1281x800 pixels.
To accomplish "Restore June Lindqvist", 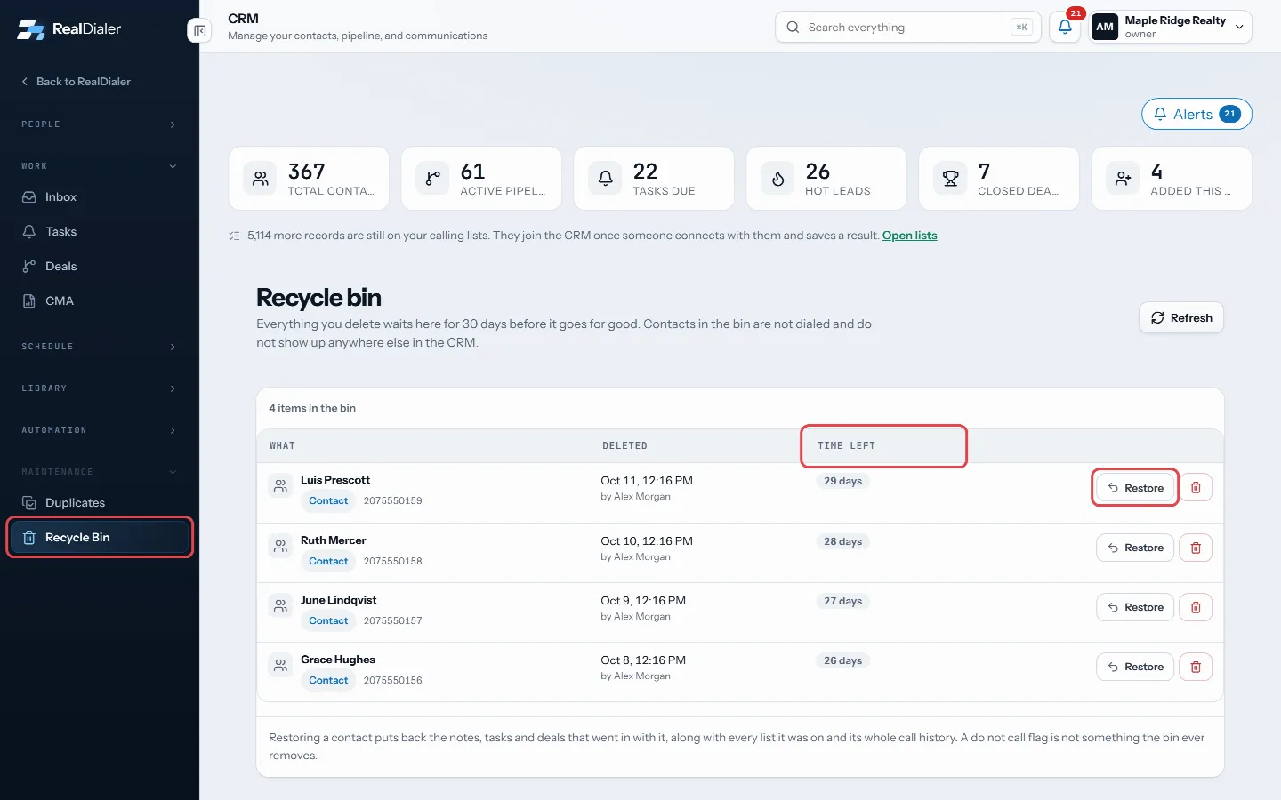I will (1135, 607).
